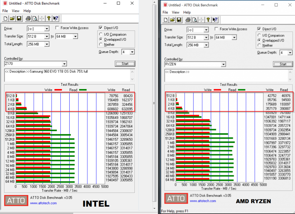Click the Context Help arrow icon in Intel window
295x214 pixels.
pyautogui.click(x=56, y=18)
